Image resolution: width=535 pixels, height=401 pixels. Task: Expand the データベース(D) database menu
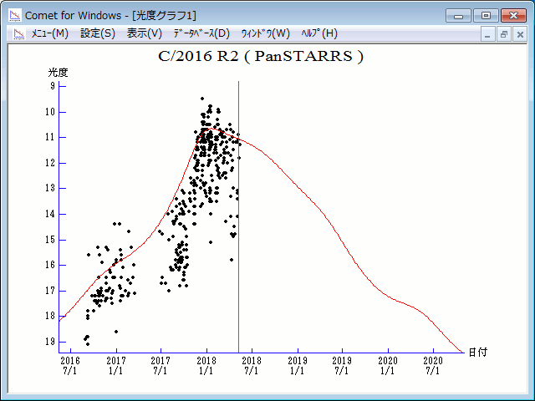[201, 33]
